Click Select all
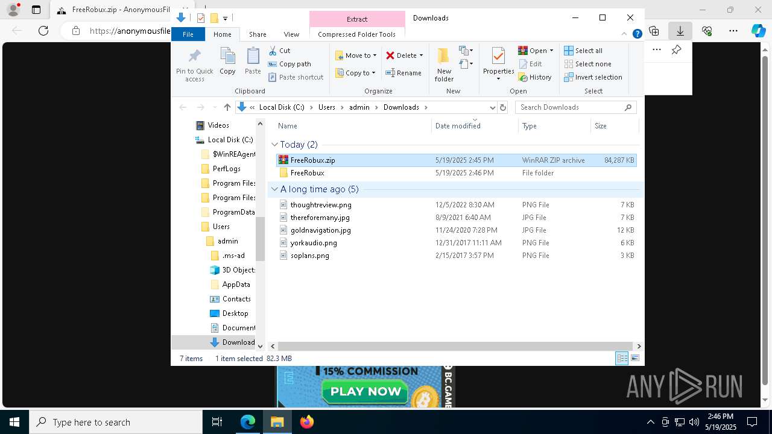Image resolution: width=772 pixels, height=434 pixels. pyautogui.click(x=583, y=51)
